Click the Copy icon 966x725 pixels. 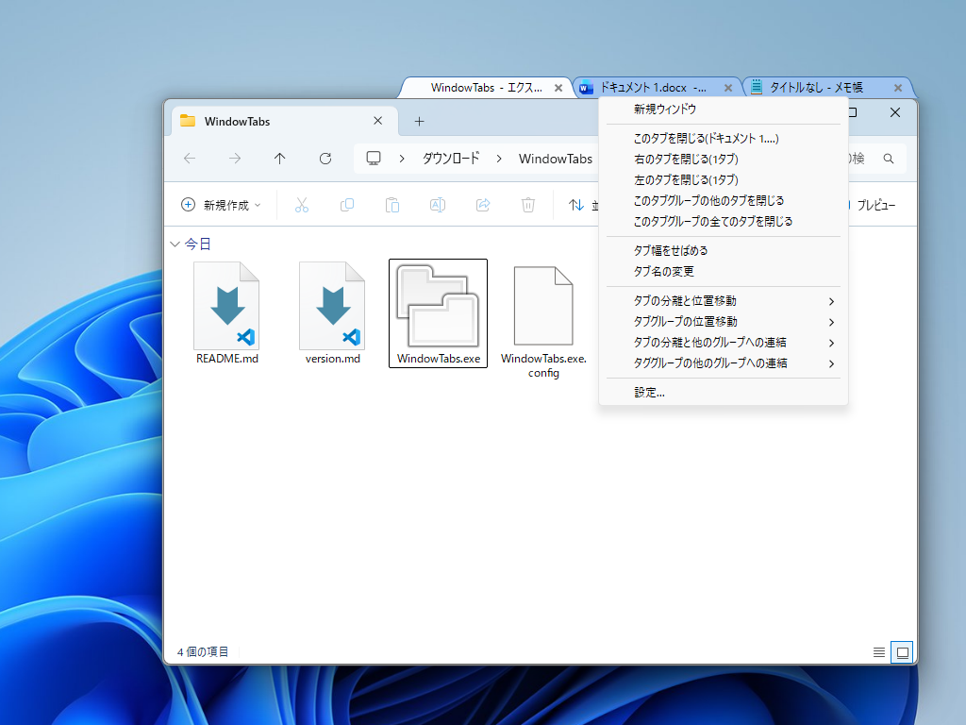coord(347,204)
